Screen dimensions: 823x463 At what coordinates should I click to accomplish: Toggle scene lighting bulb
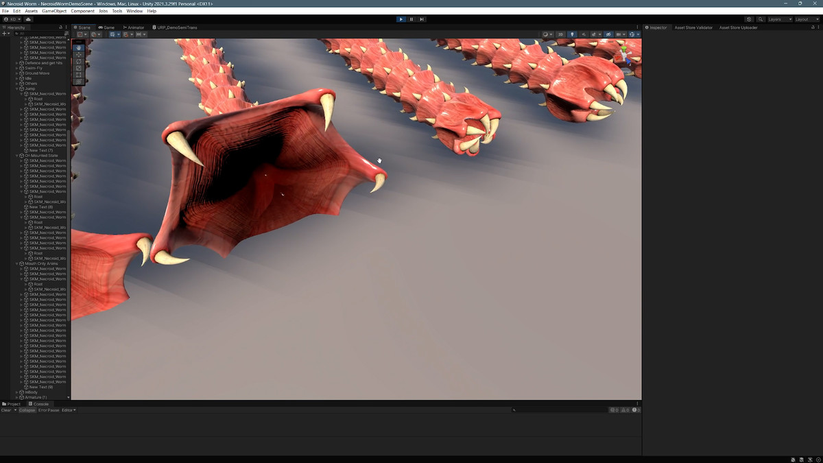coord(573,34)
